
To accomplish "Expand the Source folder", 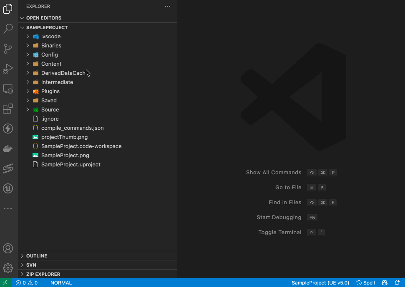I will coord(98,109).
